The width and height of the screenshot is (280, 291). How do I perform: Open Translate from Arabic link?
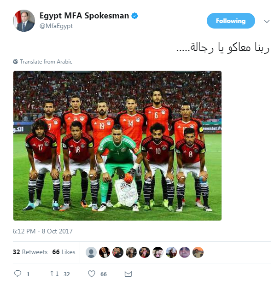pos(46,62)
